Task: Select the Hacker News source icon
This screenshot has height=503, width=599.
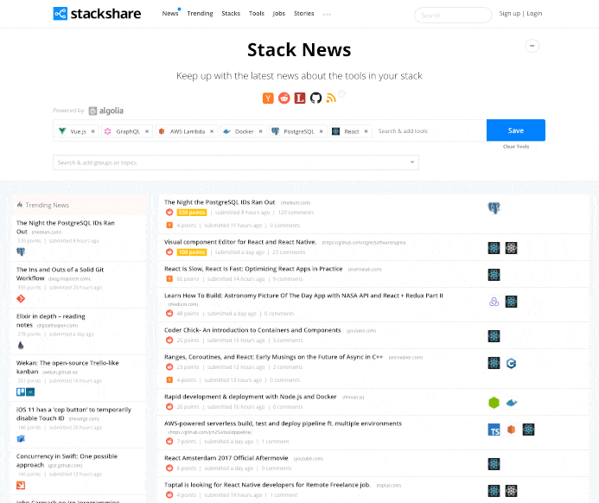Action: coord(268,99)
